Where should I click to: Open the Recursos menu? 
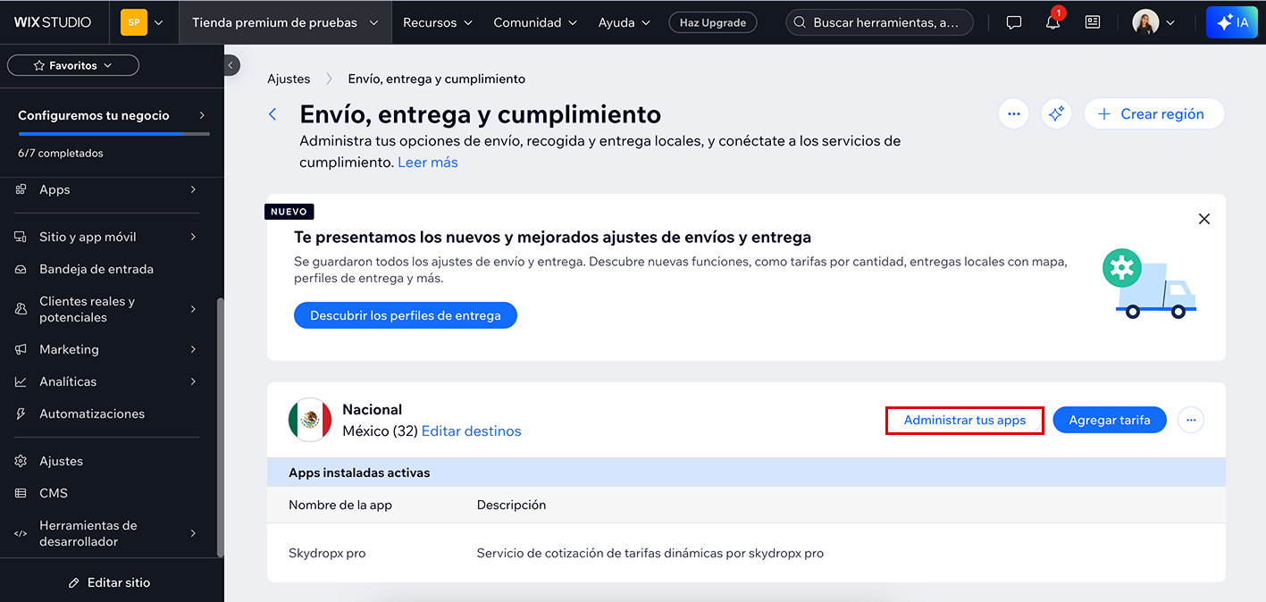[437, 22]
